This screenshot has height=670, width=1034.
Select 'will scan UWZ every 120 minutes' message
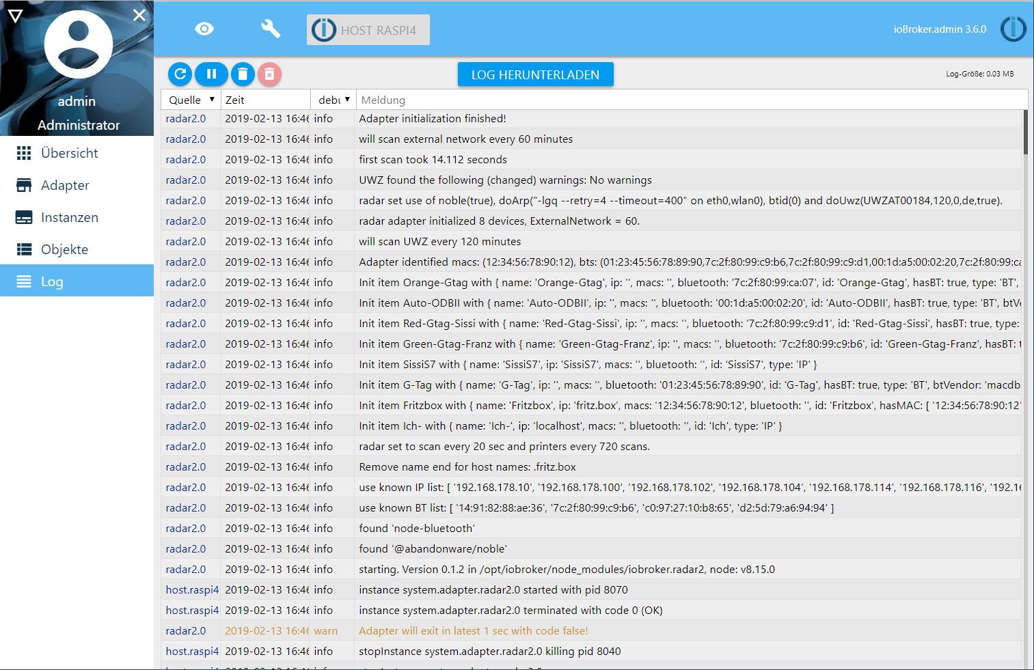coord(440,242)
